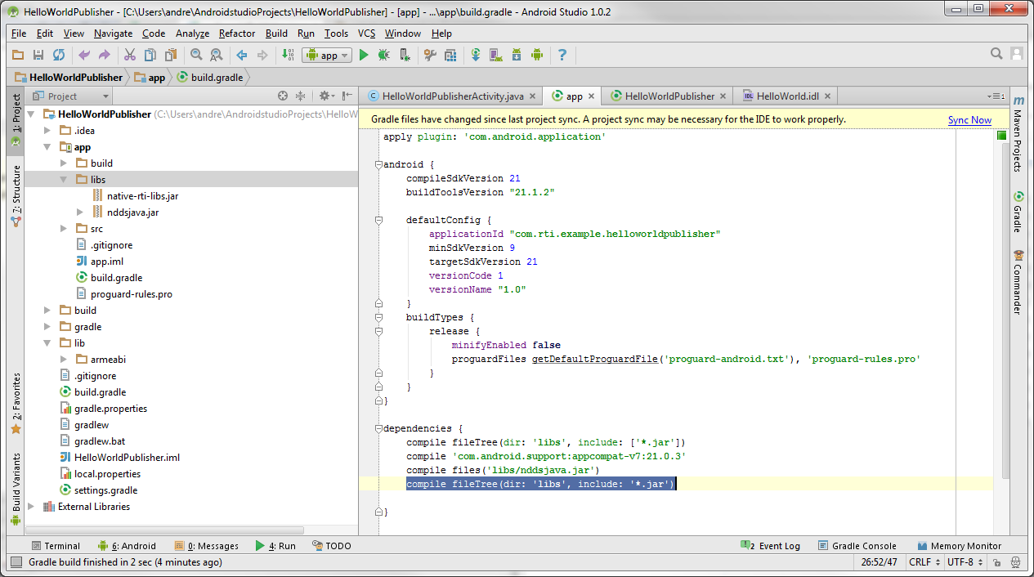The image size is (1034, 577).
Task: Open the CRLF line separator selector
Action: tap(924, 562)
